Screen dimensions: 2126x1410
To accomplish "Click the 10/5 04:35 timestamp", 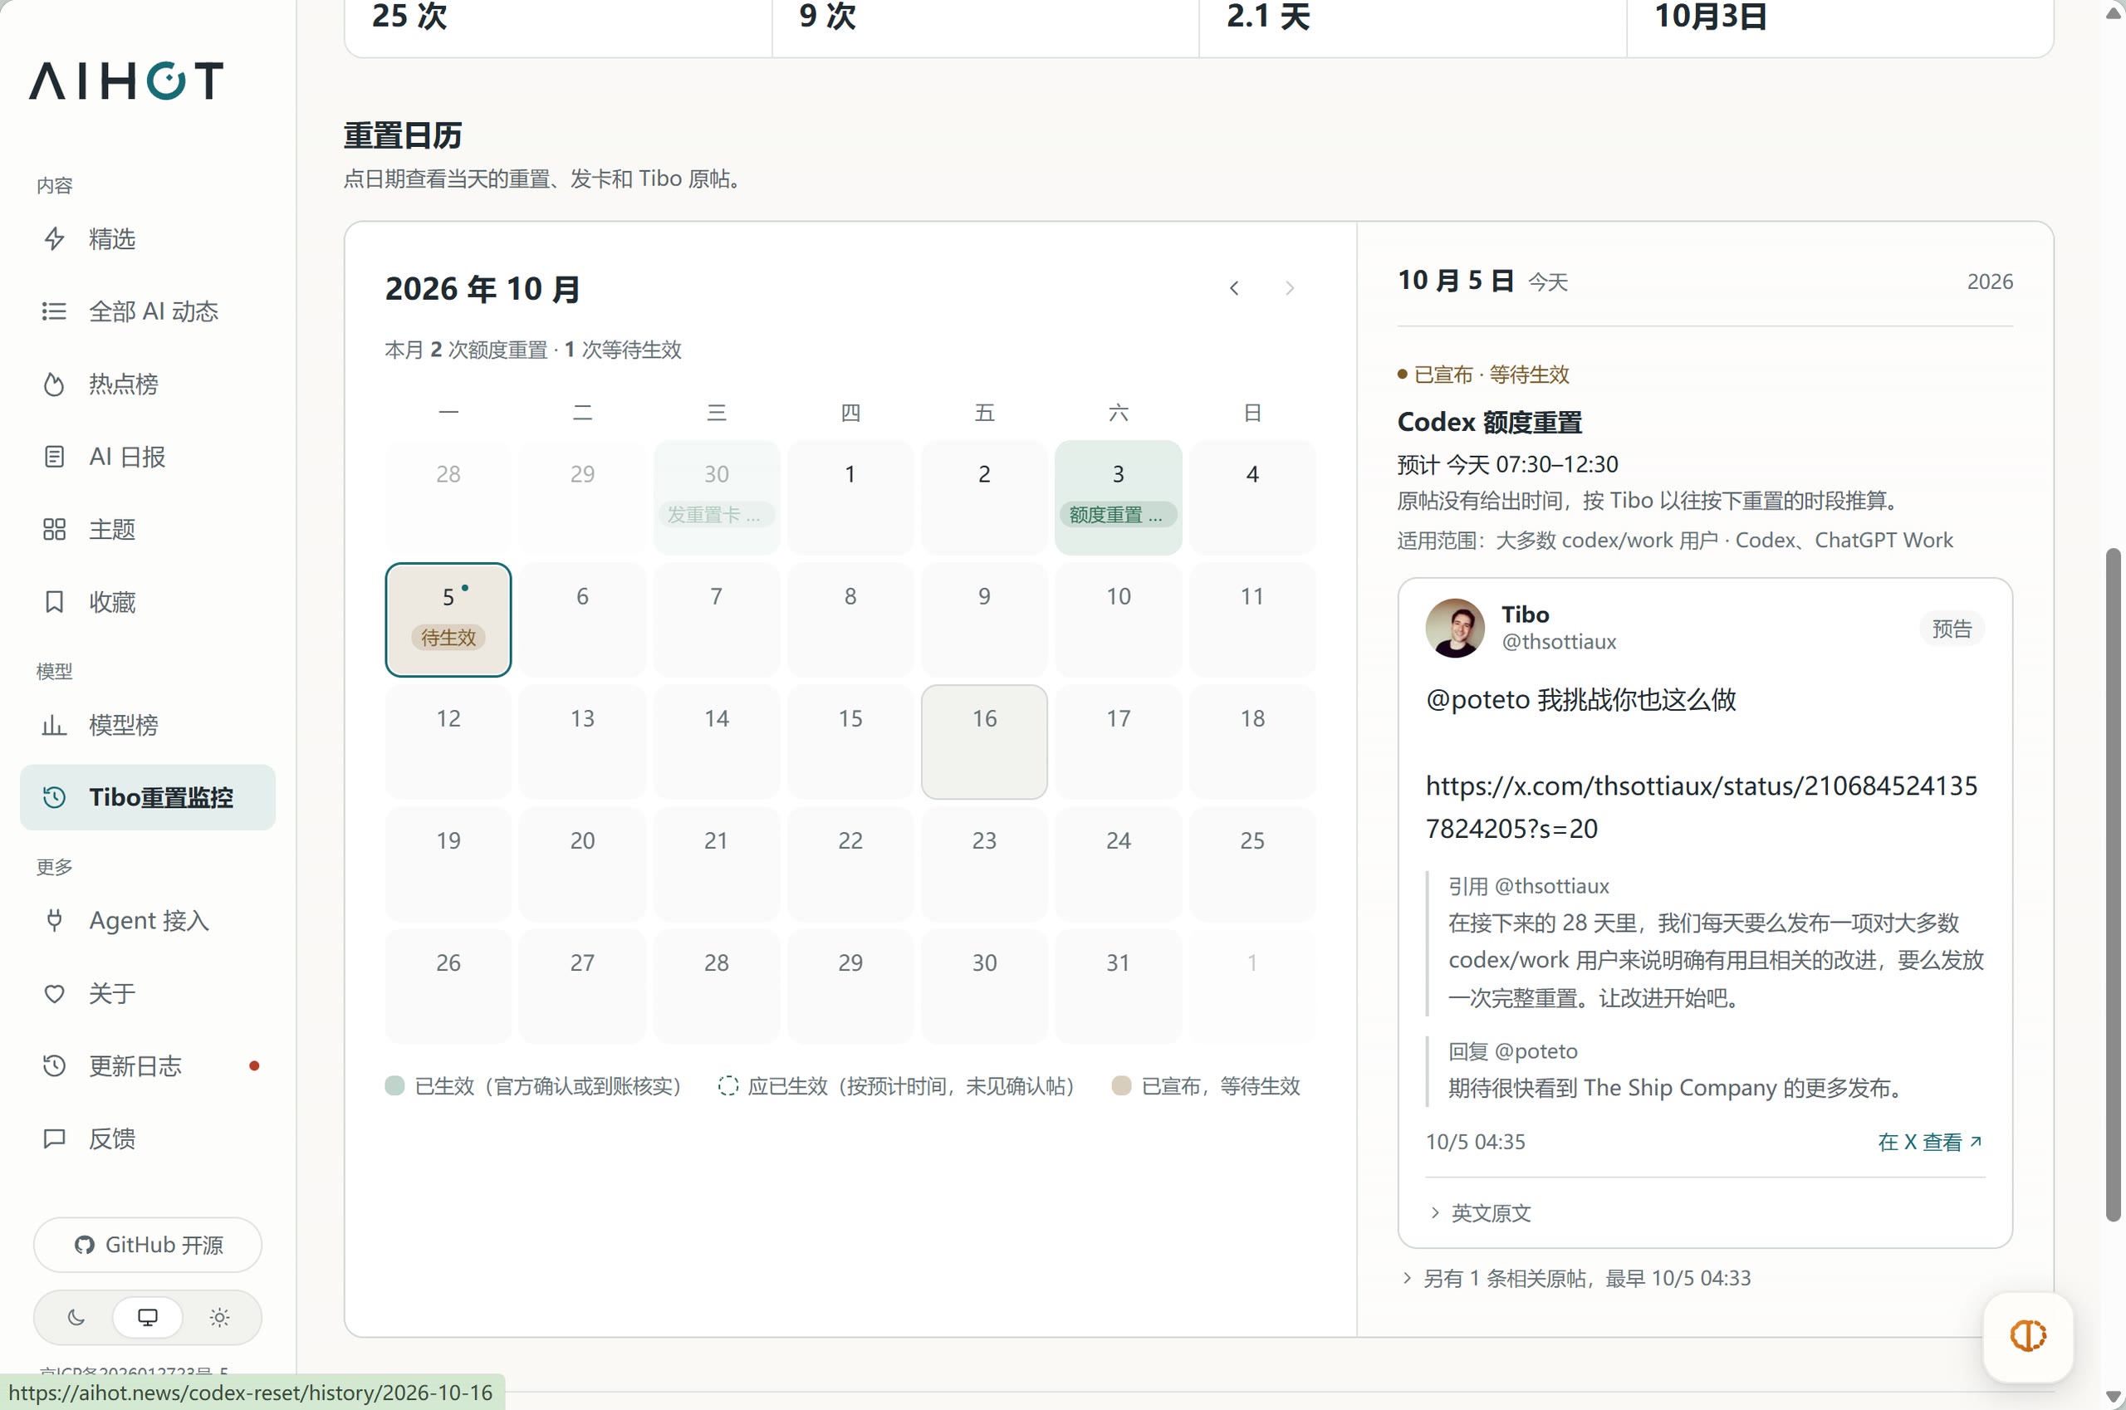I will (1475, 1142).
